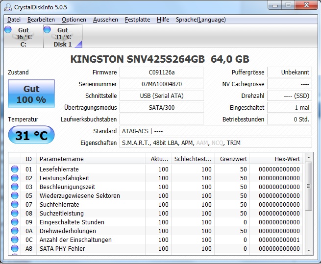This screenshot has height=264, width=321.
Task: Select the Drehwiederholungen parameter name
Action: 68,231
